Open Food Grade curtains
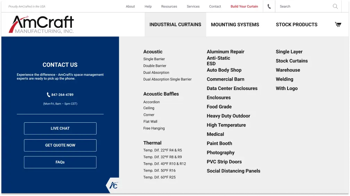The width and height of the screenshot is (350, 196). pos(219,107)
